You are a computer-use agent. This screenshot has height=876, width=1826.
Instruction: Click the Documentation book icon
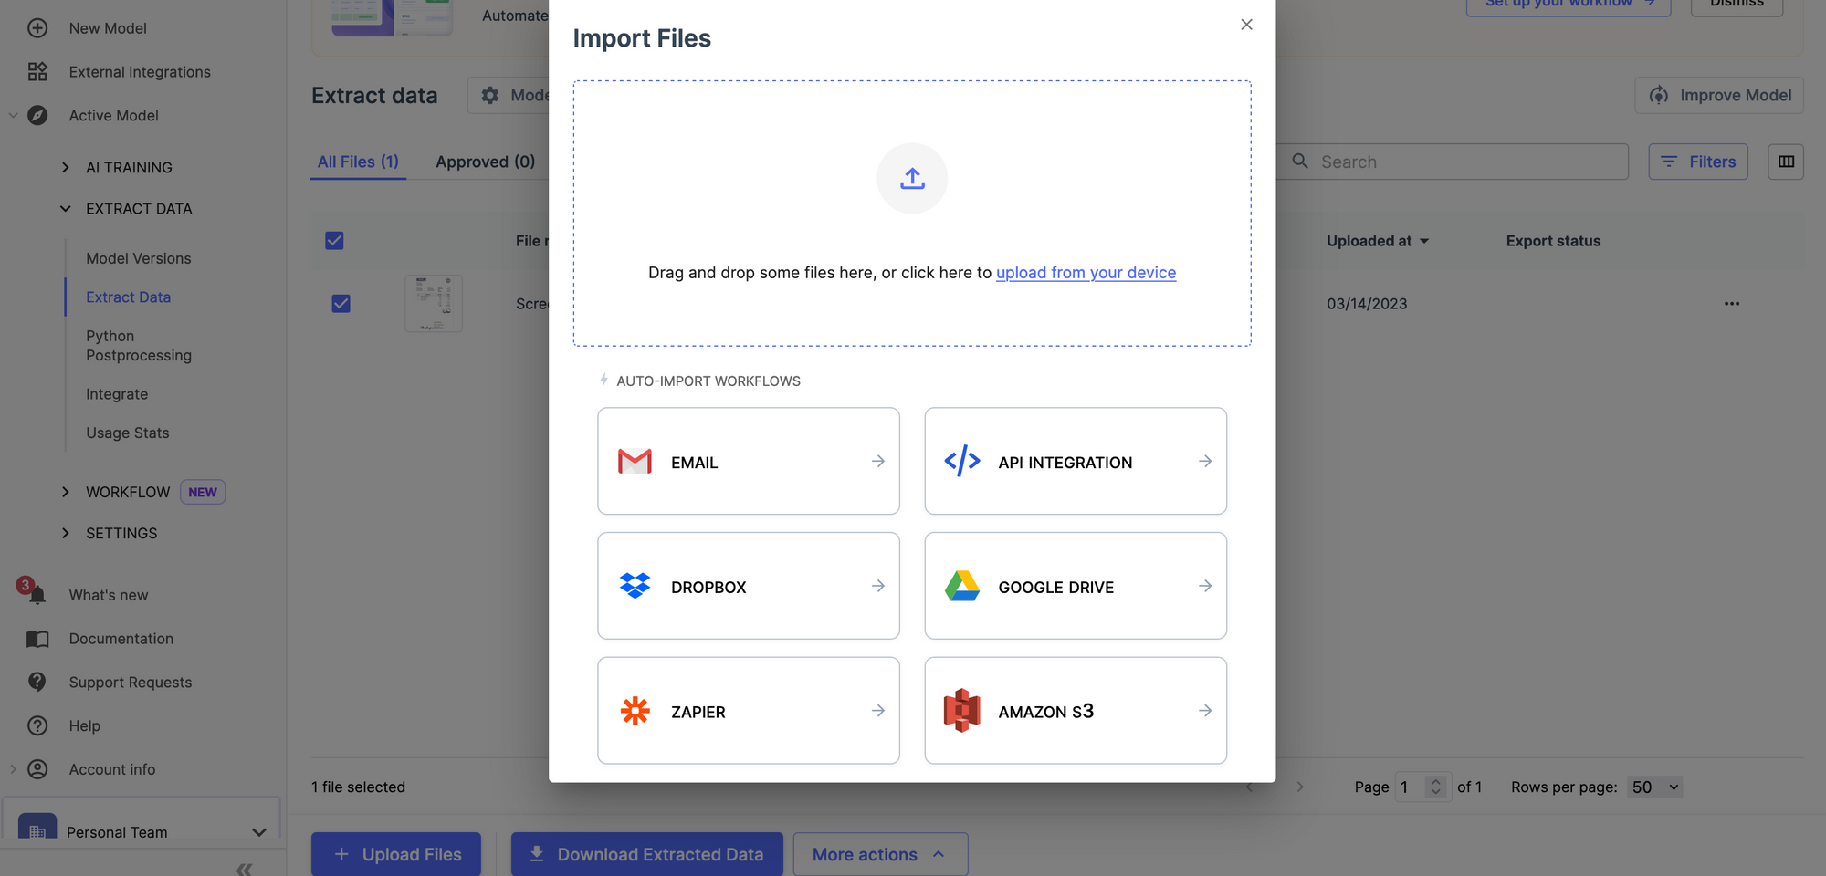37,639
